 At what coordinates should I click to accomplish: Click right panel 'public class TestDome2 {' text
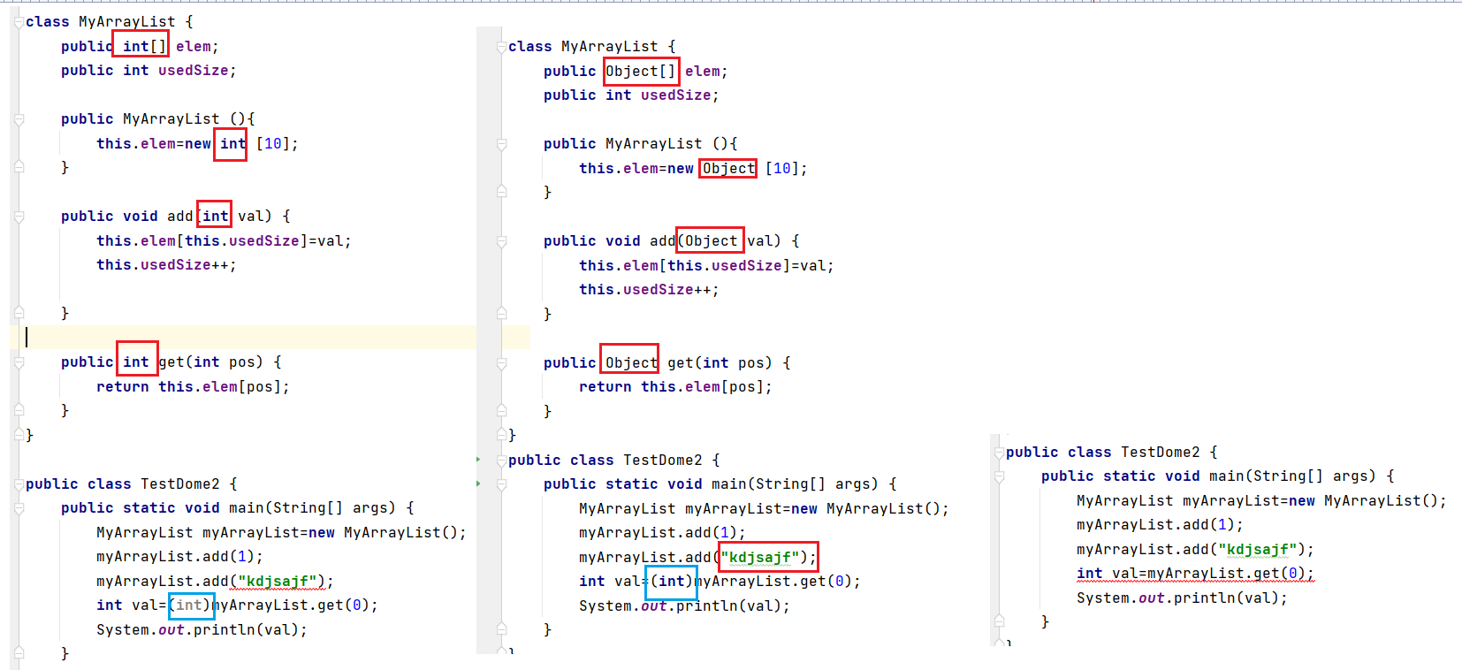(1112, 453)
